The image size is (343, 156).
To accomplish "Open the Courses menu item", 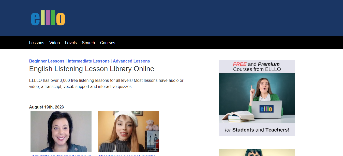I will [108, 43].
